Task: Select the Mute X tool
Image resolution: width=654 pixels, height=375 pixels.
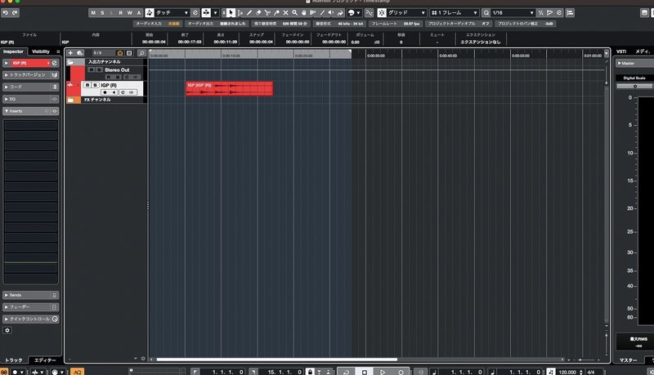Action: pos(285,13)
